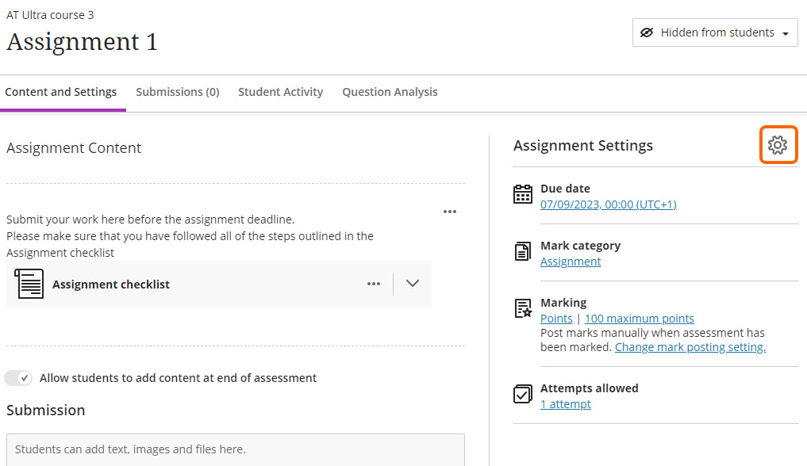807x466 pixels.
Task: Click the 1 attempt link
Action: (x=565, y=404)
